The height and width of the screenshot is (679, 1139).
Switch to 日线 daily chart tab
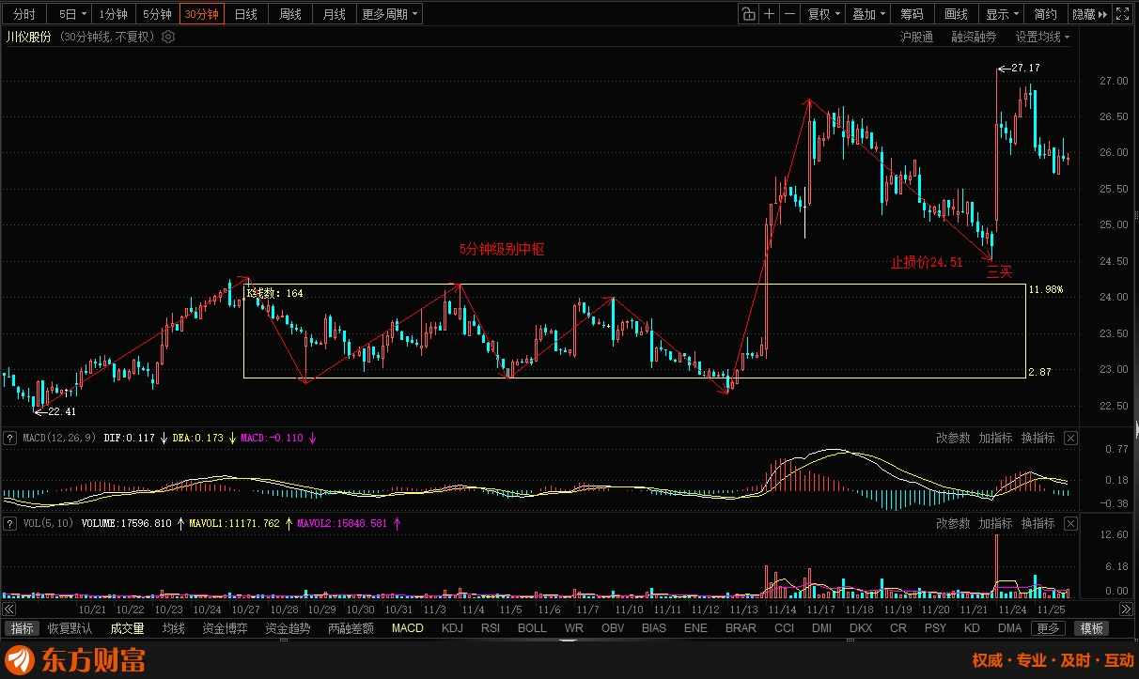pyautogui.click(x=246, y=14)
